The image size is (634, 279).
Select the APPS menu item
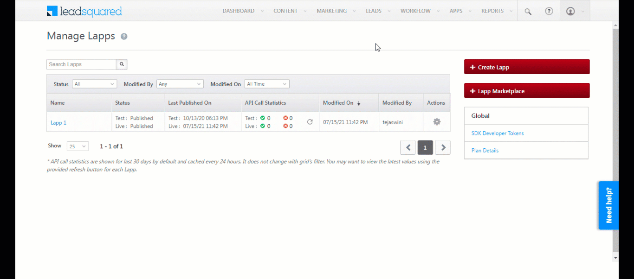click(x=456, y=11)
